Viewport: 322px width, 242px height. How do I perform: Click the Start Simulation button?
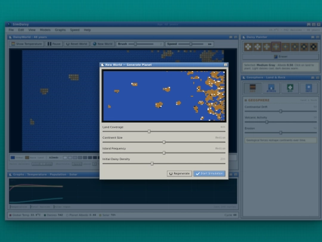(x=209, y=173)
